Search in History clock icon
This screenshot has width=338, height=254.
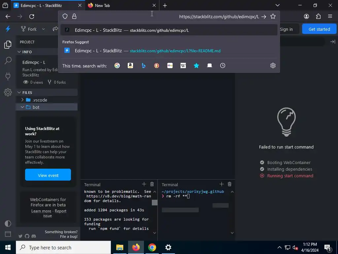point(223,65)
